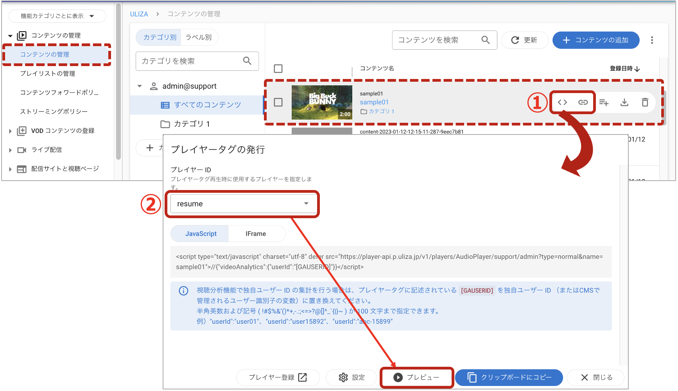
Task: Click the player tag code icon for sample01
Action: pyautogui.click(x=562, y=102)
